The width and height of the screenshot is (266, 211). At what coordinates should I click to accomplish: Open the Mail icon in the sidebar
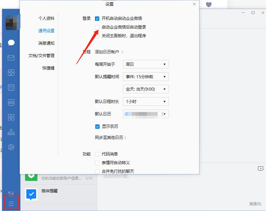[11, 57]
